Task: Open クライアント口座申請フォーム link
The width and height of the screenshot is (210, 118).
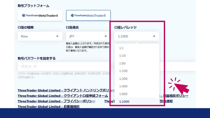Action: [x=63, y=96]
